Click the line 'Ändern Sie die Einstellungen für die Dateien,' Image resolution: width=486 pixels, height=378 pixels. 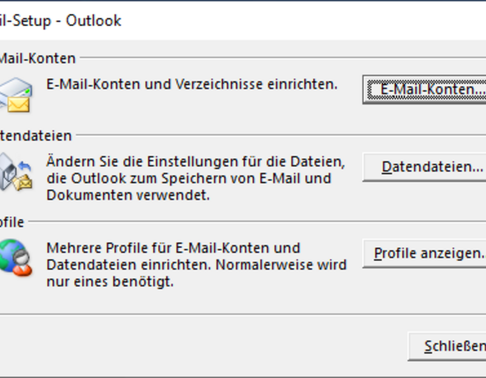[195, 161]
